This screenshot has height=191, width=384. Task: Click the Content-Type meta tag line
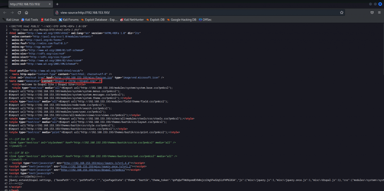[62, 74]
